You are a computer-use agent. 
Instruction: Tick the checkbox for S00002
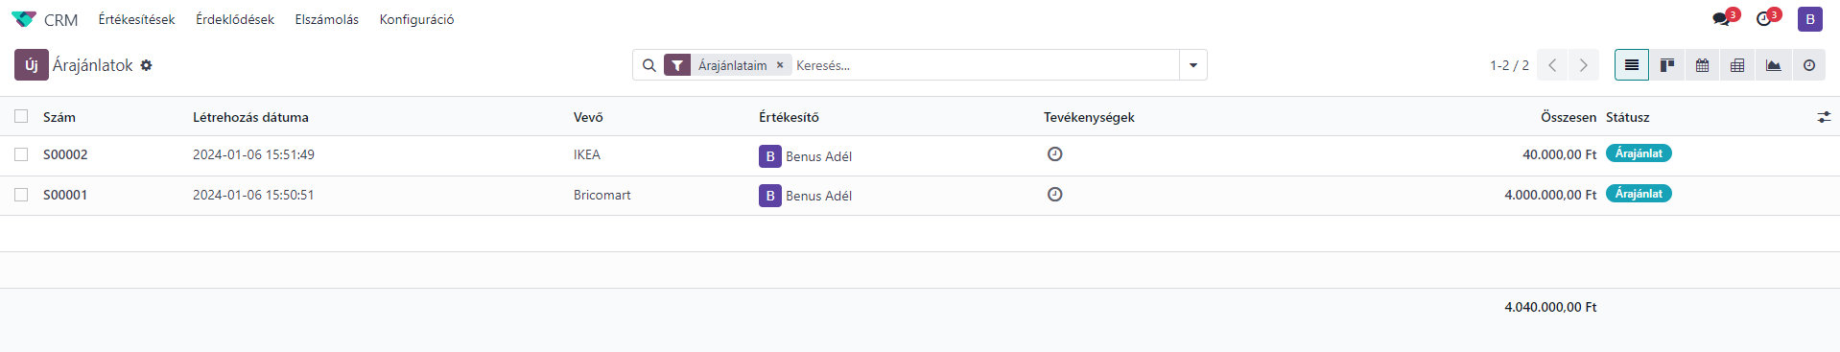tap(21, 154)
